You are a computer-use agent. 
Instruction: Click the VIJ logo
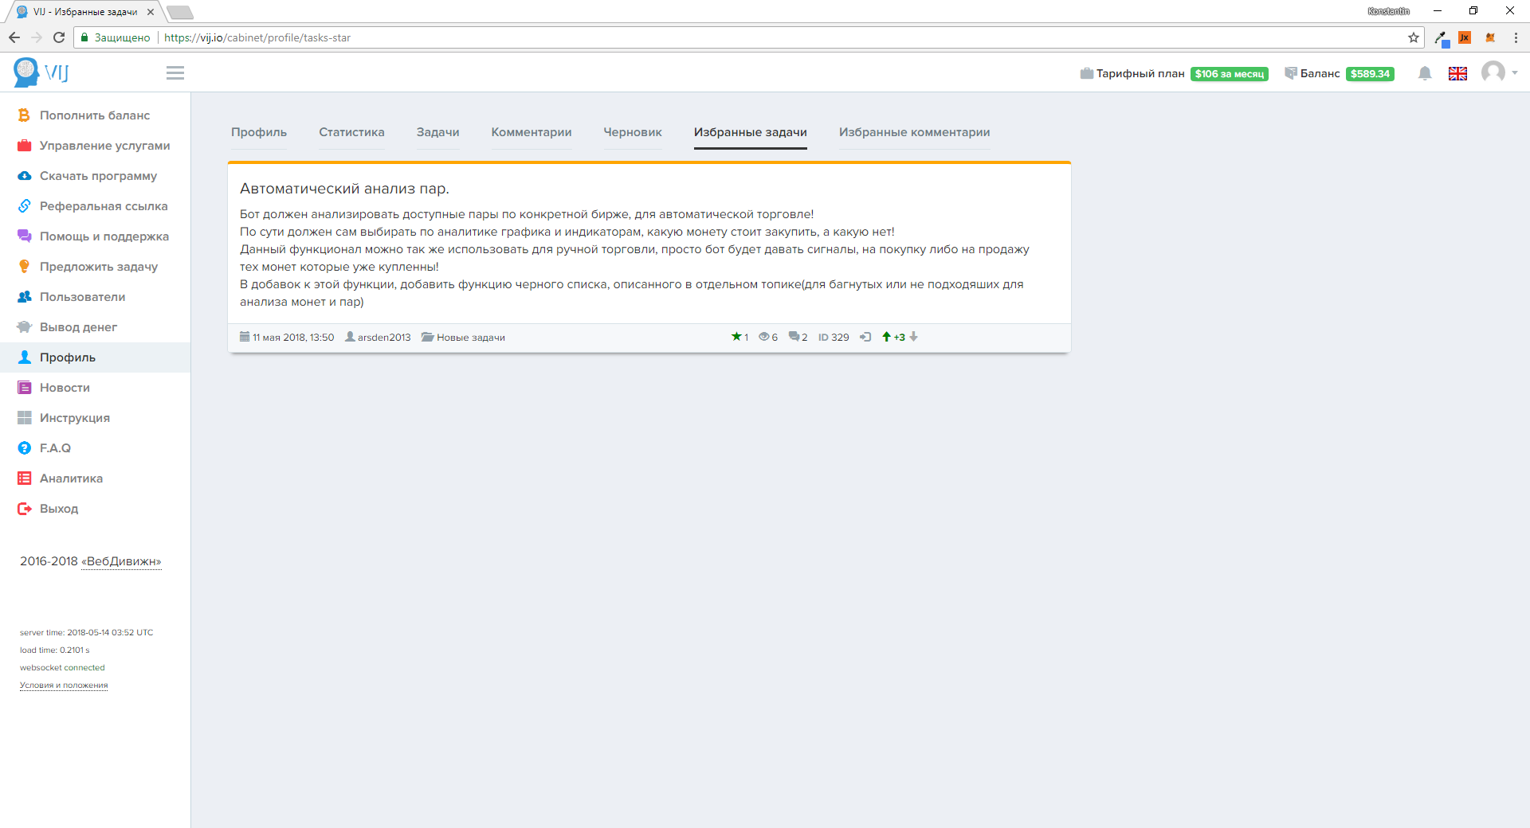click(x=41, y=72)
